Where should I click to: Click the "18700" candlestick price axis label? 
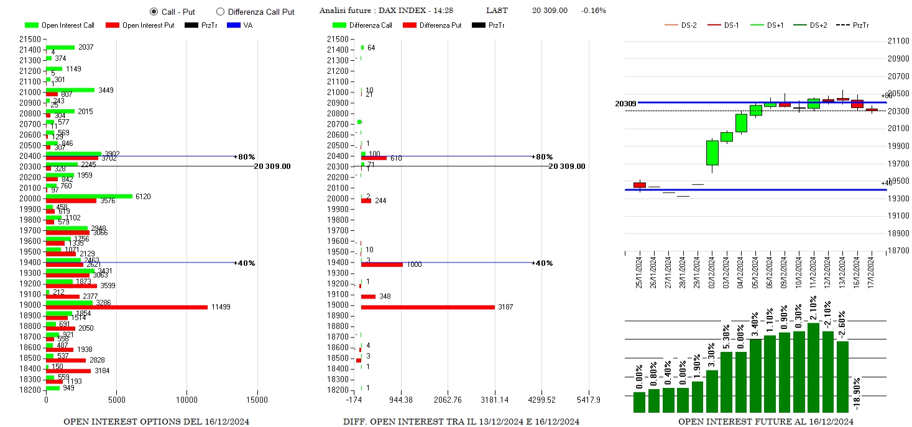[x=898, y=251]
